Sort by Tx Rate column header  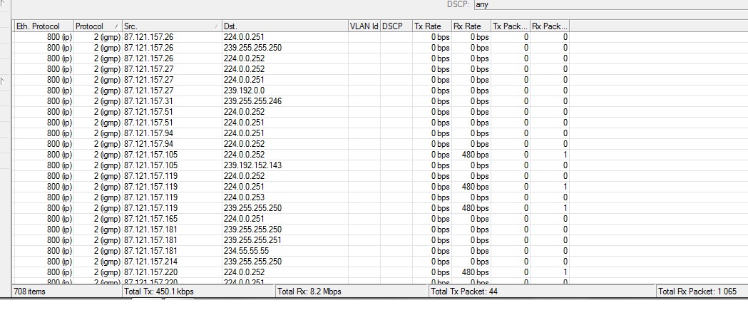(x=431, y=26)
